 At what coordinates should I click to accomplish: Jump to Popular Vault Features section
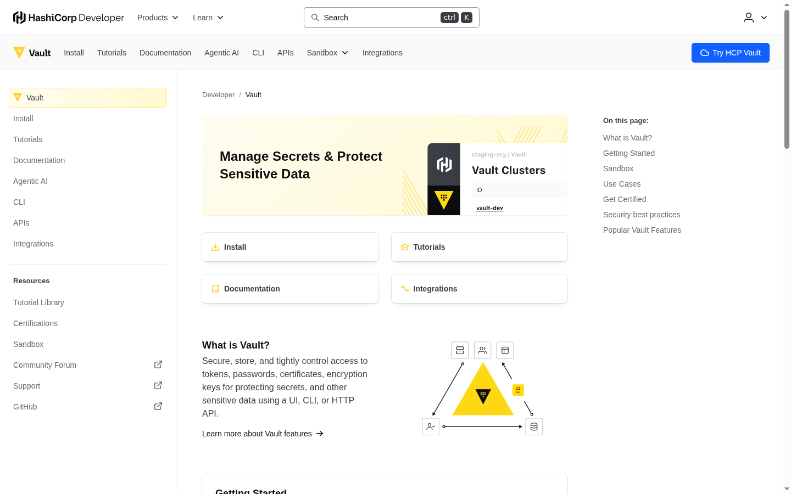[x=642, y=230]
